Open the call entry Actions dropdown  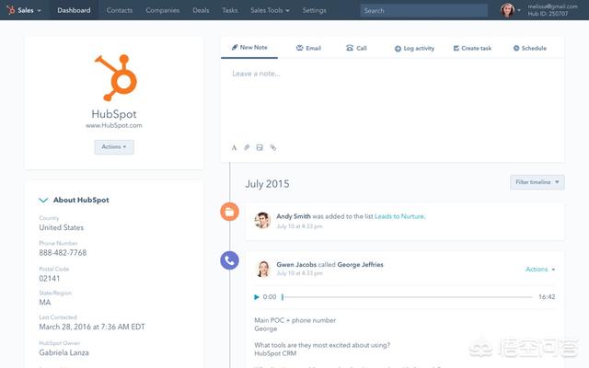point(540,270)
